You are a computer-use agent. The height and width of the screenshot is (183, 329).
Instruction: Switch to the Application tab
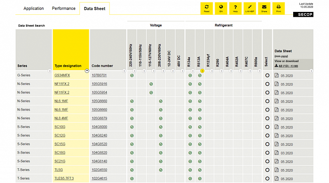(33, 9)
